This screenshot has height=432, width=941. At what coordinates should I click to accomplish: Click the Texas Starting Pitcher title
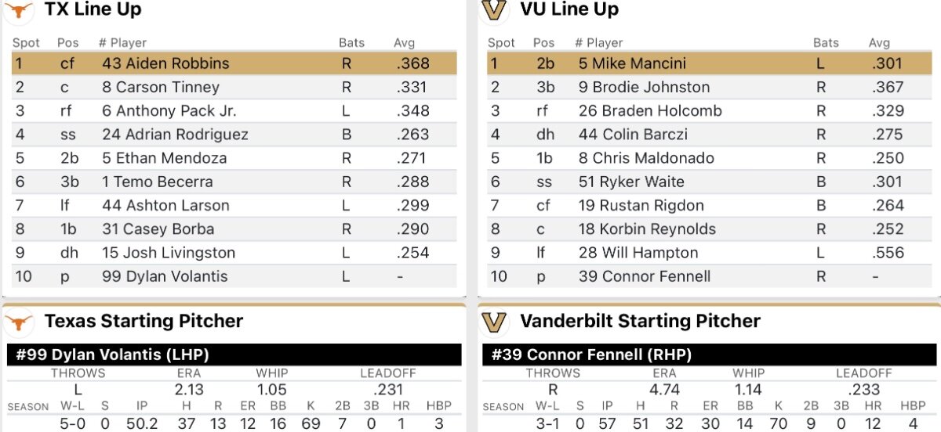point(144,322)
